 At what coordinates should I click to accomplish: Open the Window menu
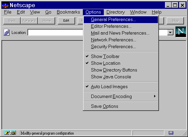[138, 12]
